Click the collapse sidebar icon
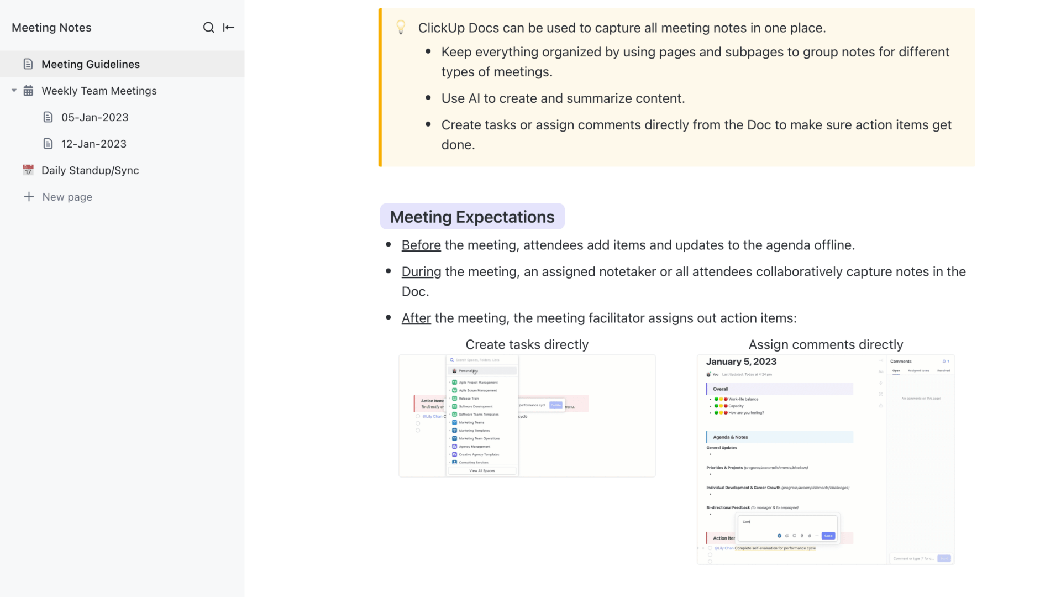Screen dimensions: 1061x597 (228, 28)
